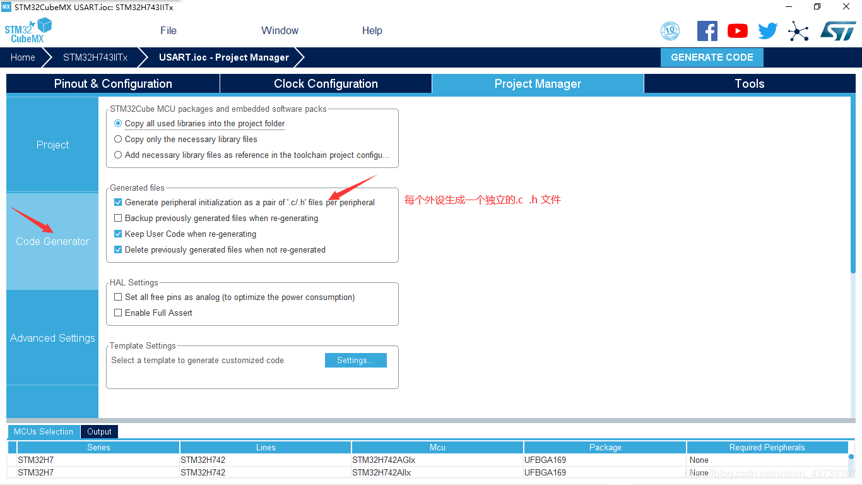
Task: Select the Project Manager tab
Action: 538,83
